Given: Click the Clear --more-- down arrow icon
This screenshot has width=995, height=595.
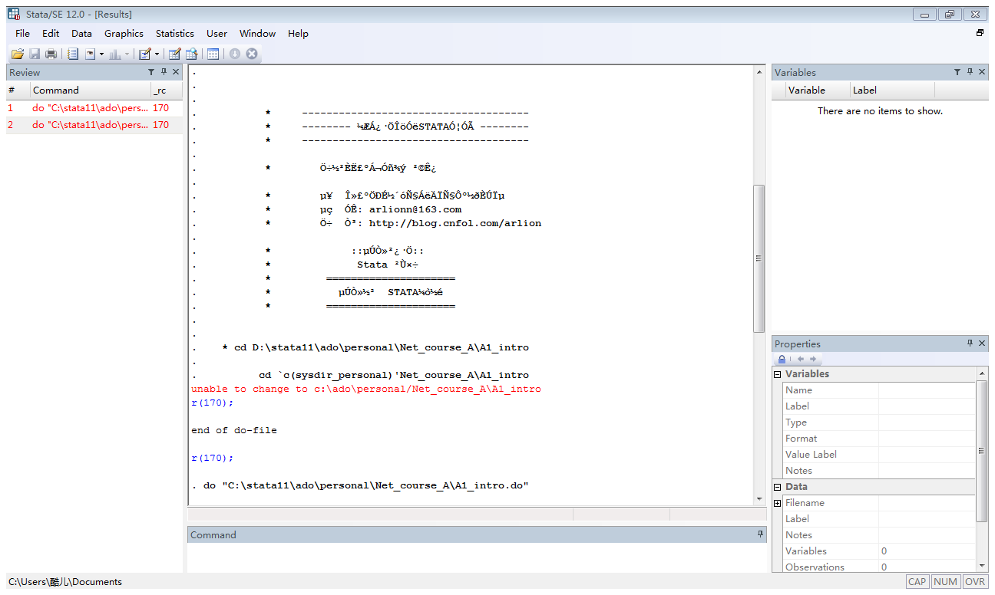Looking at the screenshot, I should point(235,54).
